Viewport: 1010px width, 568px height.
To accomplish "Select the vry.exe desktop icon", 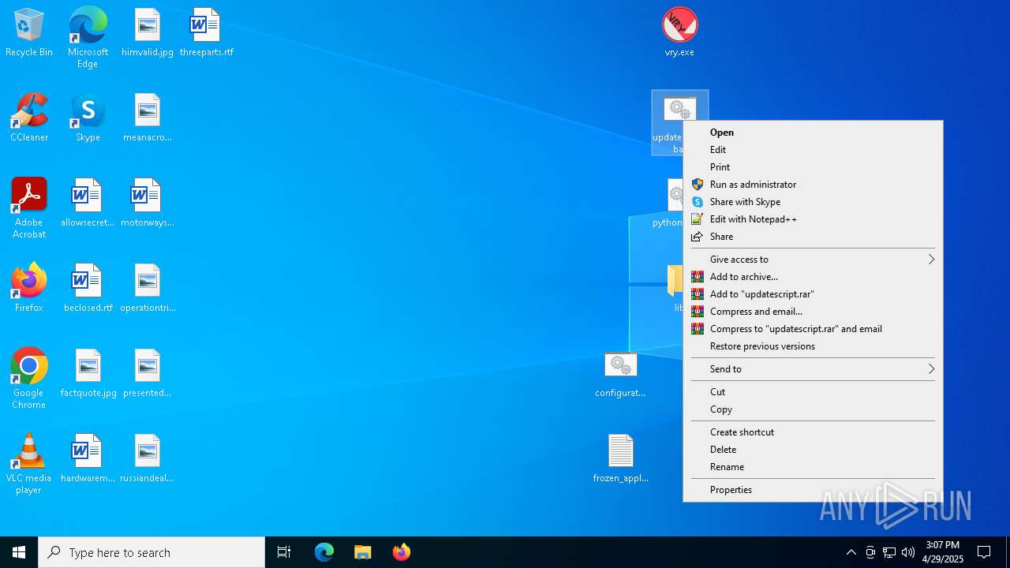I will [x=679, y=33].
